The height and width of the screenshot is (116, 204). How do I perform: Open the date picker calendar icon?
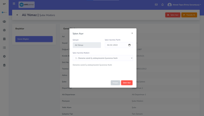click(129, 45)
